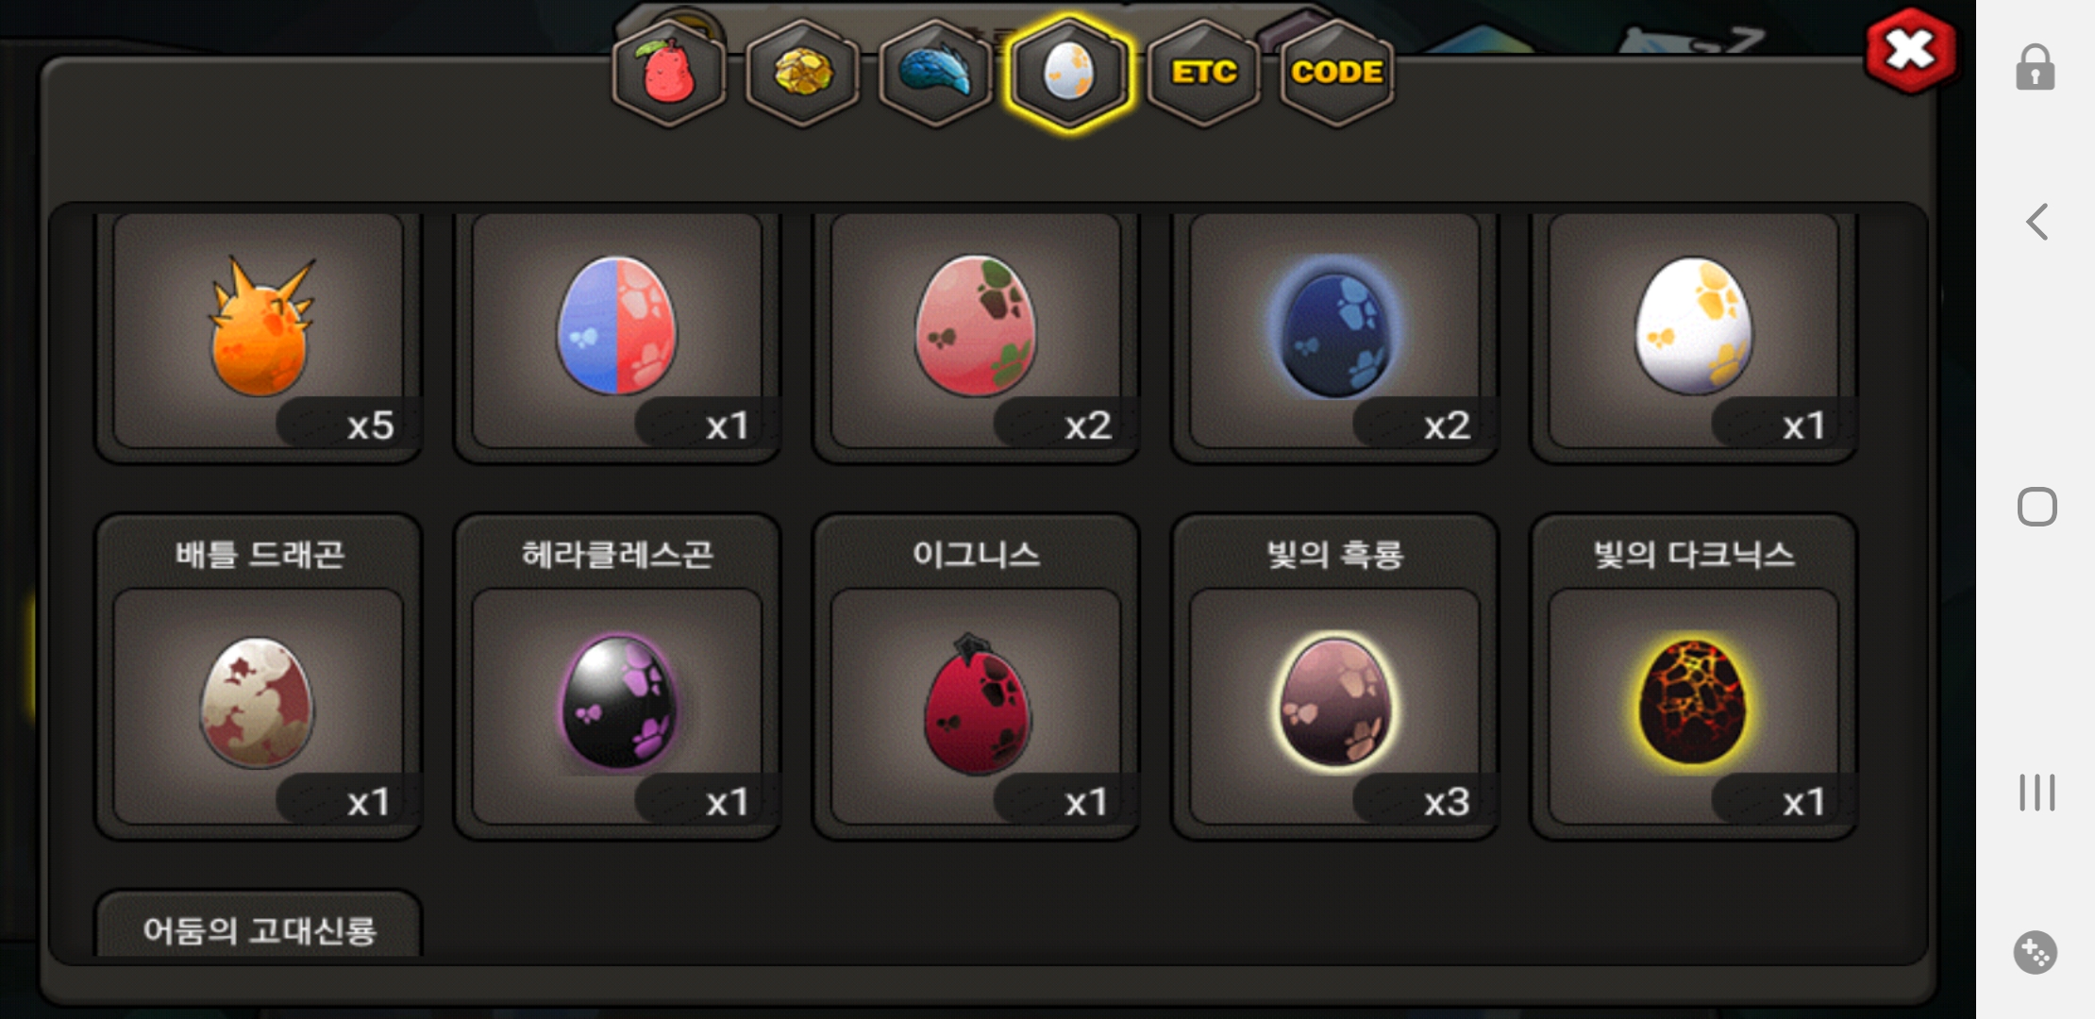
Task: Switch to the gold nugget tab
Action: coord(802,73)
